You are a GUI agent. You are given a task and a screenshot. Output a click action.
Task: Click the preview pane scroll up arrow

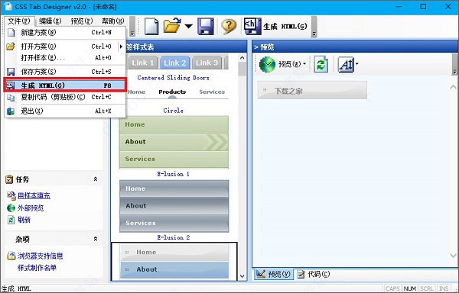pos(453,87)
